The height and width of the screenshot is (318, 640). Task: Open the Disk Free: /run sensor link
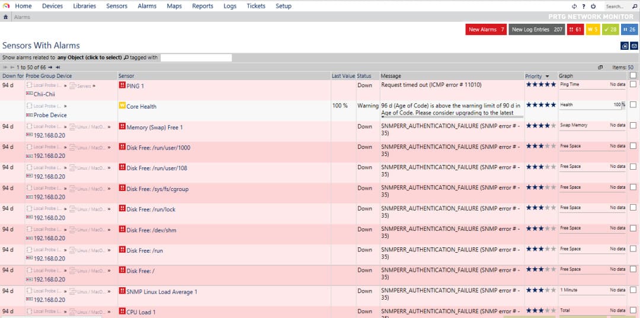(145, 250)
